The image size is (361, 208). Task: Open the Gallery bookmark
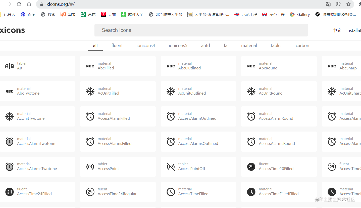coord(300,14)
